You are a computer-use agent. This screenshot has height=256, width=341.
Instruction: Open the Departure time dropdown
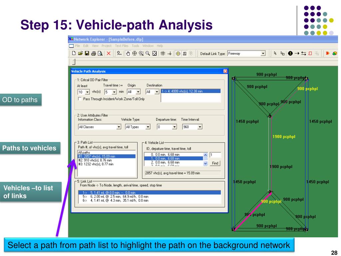pyautogui.click(x=174, y=127)
